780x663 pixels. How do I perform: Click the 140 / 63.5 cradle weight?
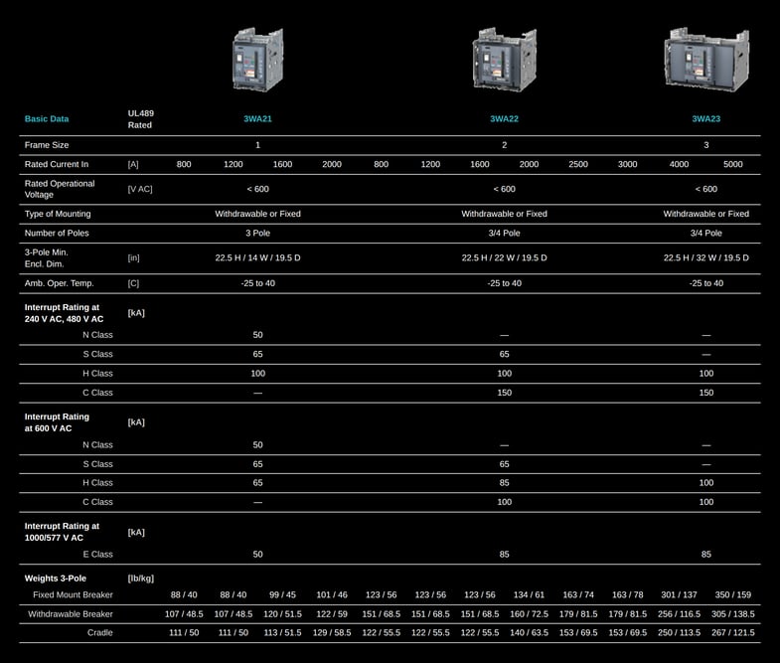coord(529,632)
